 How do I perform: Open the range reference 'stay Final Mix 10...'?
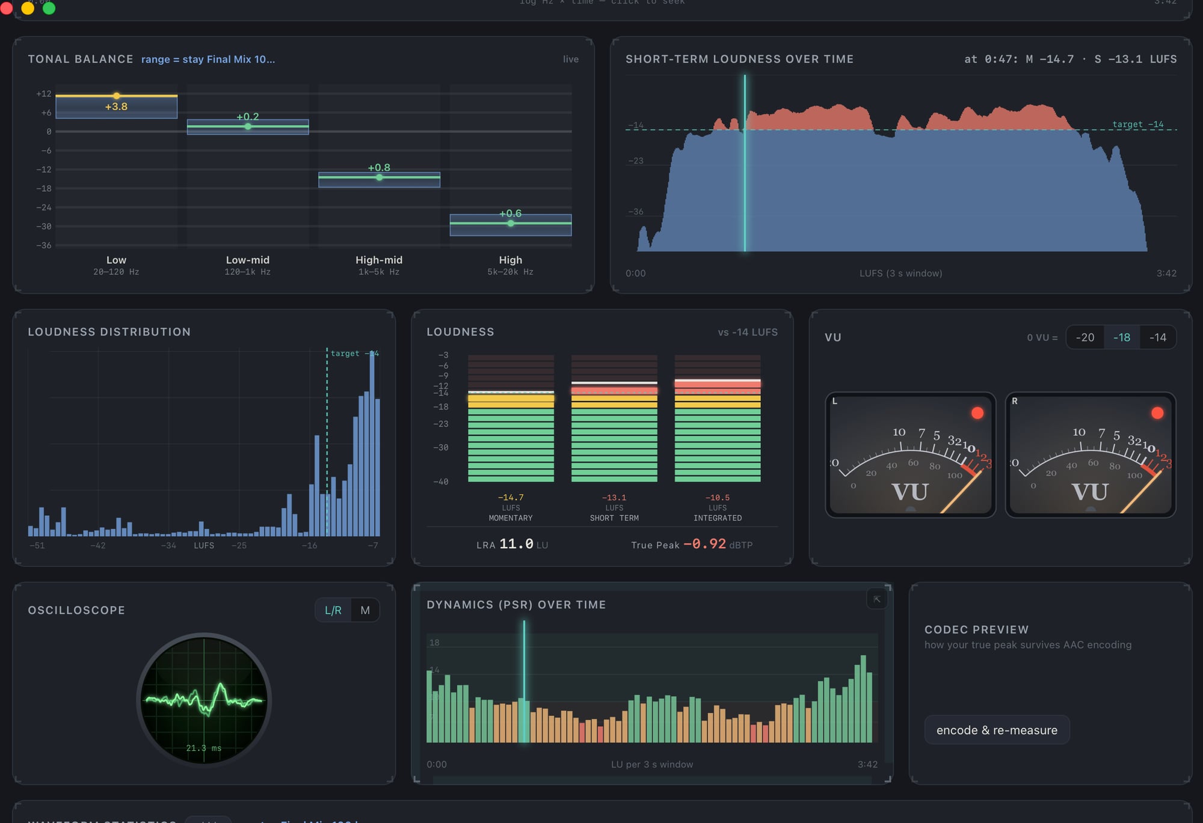click(208, 60)
